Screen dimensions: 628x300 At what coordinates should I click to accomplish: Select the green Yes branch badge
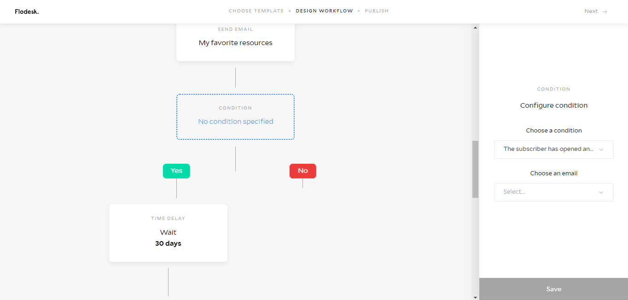click(x=176, y=171)
